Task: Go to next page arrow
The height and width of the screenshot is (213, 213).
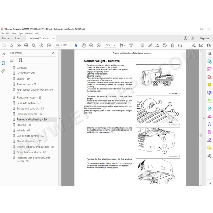Action: [x=49, y=45]
